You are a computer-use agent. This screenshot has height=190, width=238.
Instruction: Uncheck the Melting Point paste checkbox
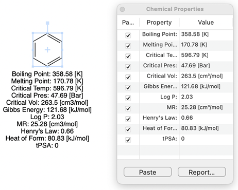pos(128,46)
